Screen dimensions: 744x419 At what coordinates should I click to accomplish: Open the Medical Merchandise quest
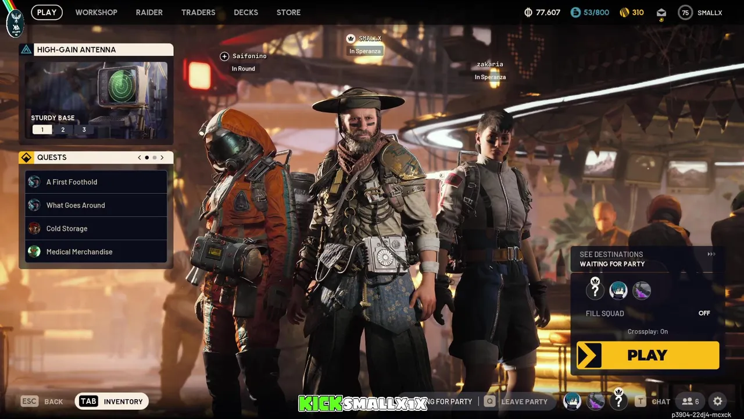[x=96, y=252]
